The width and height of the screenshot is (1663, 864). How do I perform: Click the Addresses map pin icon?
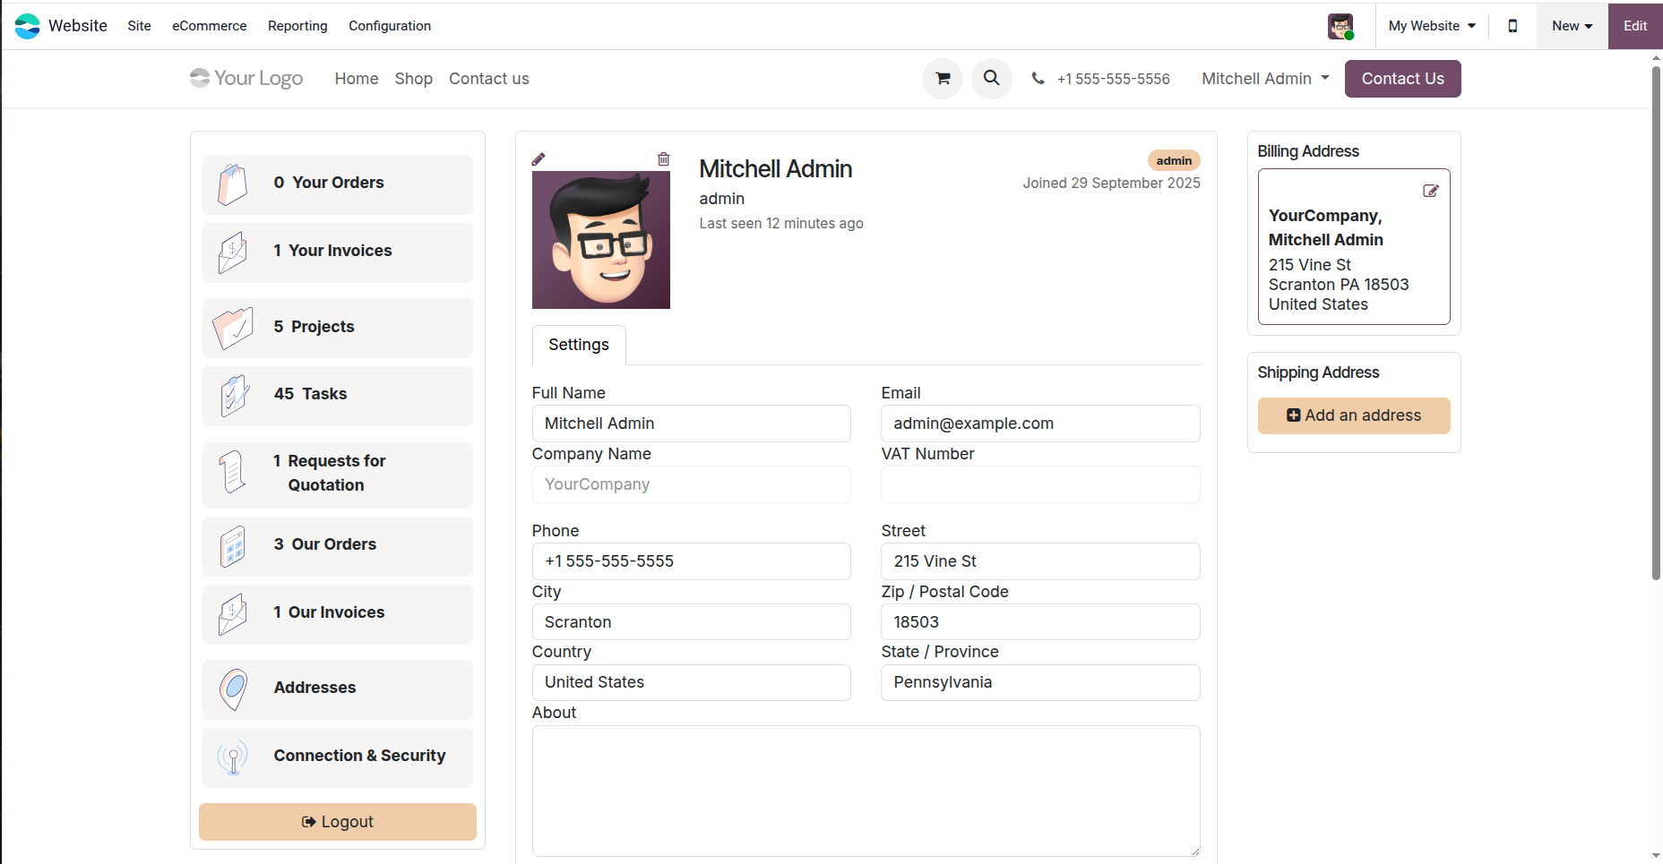(x=233, y=689)
